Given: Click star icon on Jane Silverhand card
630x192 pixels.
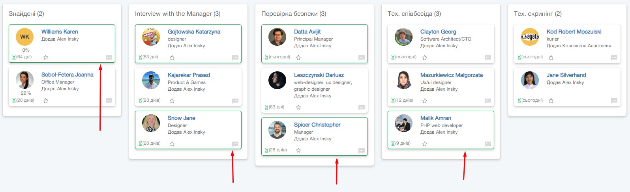Looking at the screenshot, I should pyautogui.click(x=551, y=101).
